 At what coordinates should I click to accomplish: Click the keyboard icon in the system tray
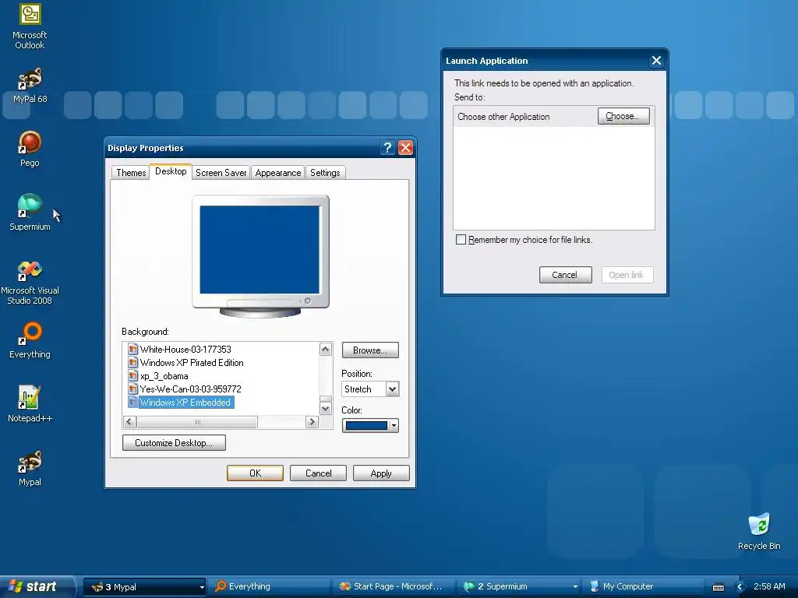coord(718,587)
